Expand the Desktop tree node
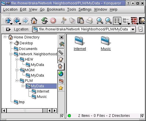146x121 pixels. coord(11,43)
